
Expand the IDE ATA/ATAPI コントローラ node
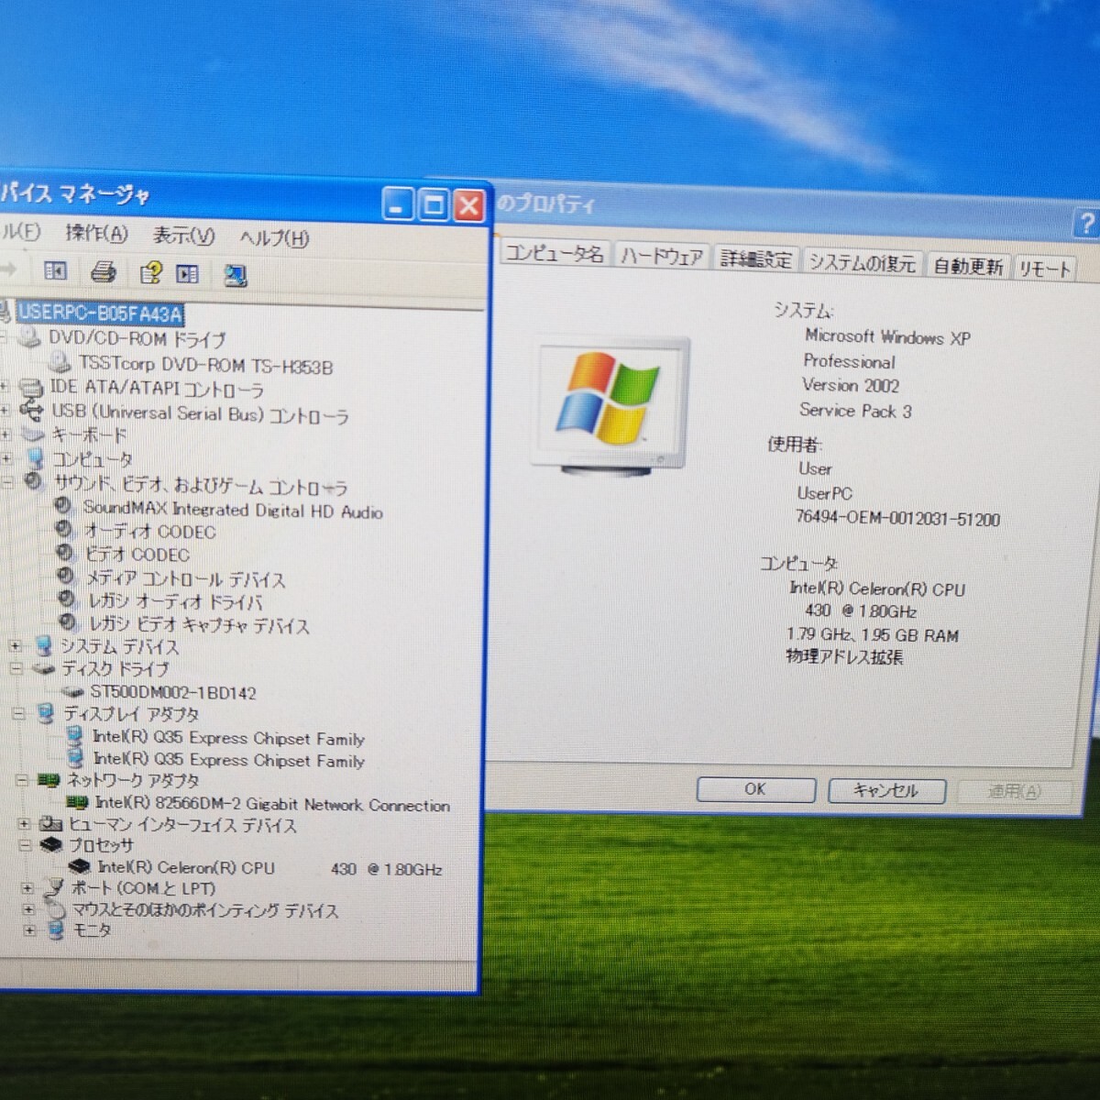(5, 387)
